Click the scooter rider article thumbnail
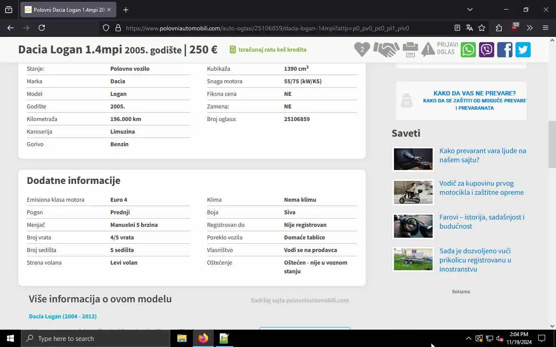 413,192
